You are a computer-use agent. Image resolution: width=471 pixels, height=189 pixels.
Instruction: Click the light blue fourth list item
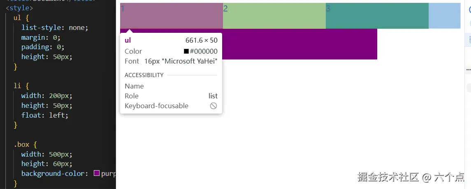[444, 16]
